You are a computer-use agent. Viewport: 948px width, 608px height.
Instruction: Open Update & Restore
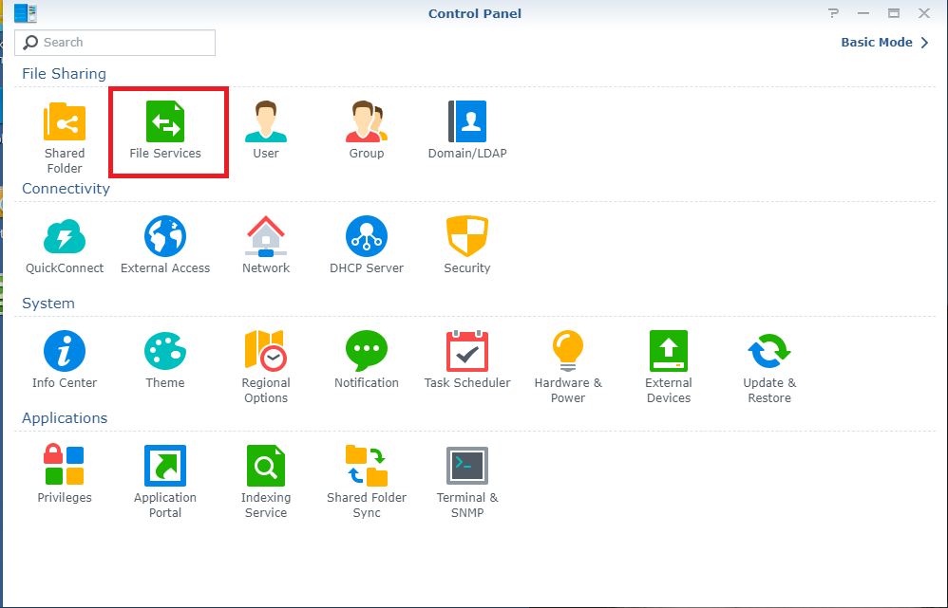pyautogui.click(x=769, y=353)
